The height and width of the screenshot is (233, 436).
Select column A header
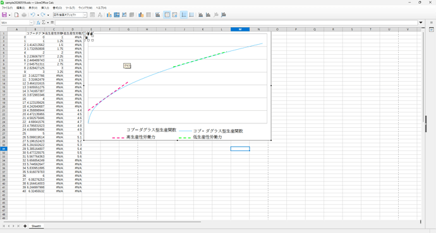point(16,30)
